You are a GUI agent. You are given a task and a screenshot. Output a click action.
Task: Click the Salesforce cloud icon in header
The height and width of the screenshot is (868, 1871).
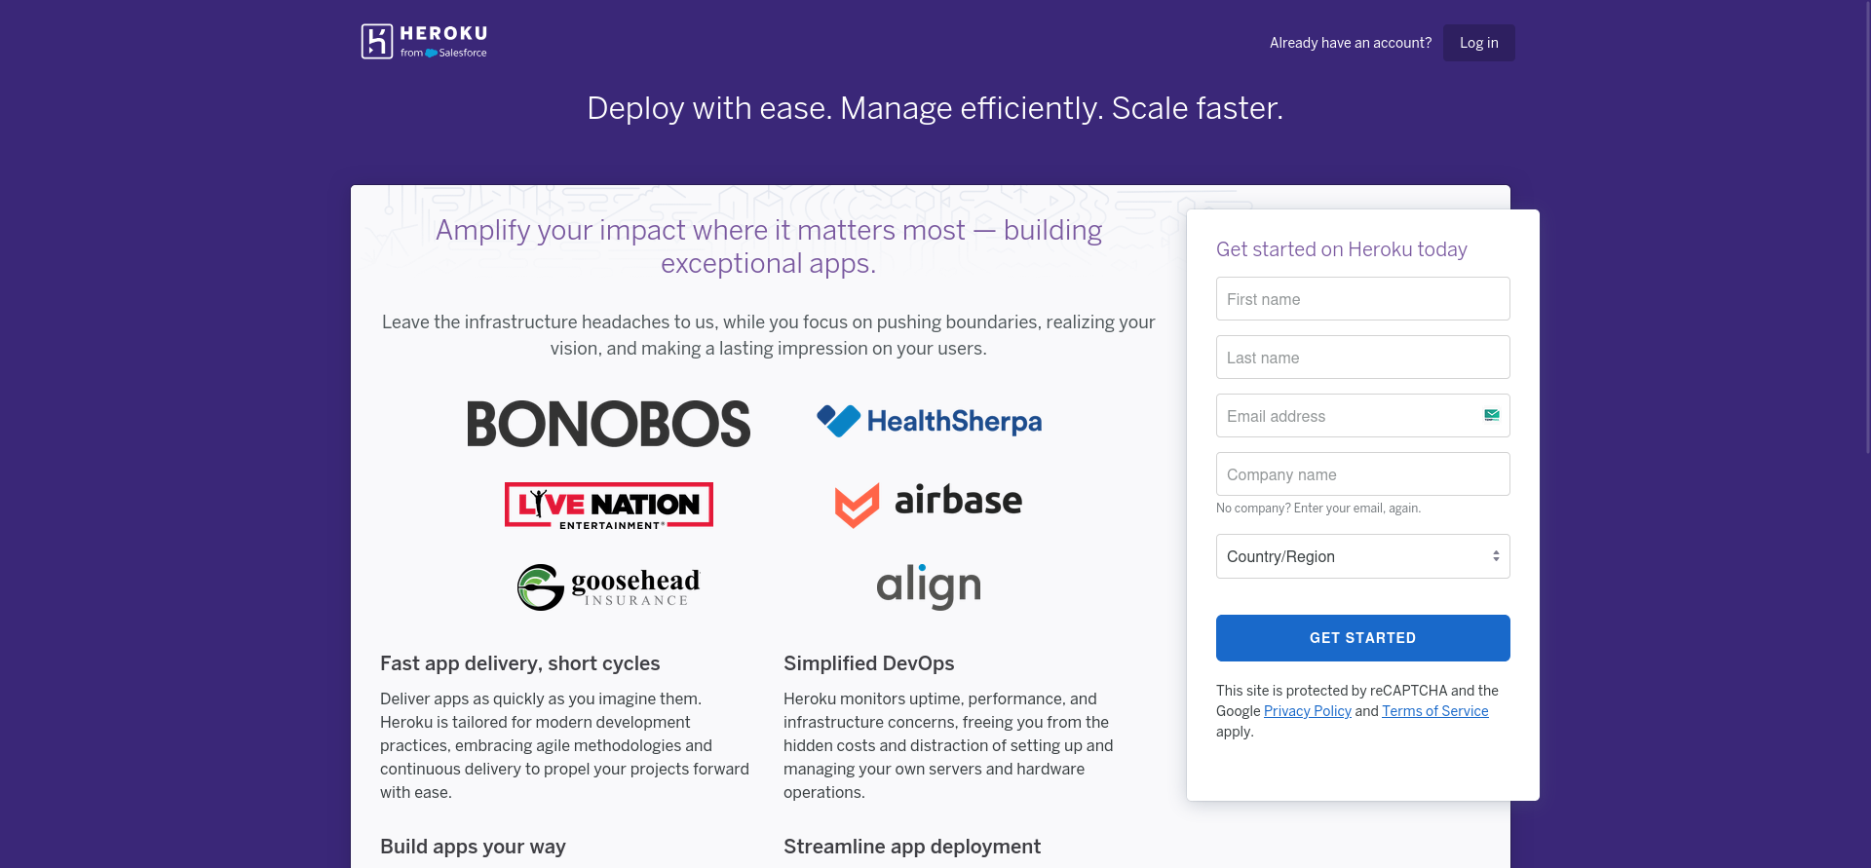point(432,53)
